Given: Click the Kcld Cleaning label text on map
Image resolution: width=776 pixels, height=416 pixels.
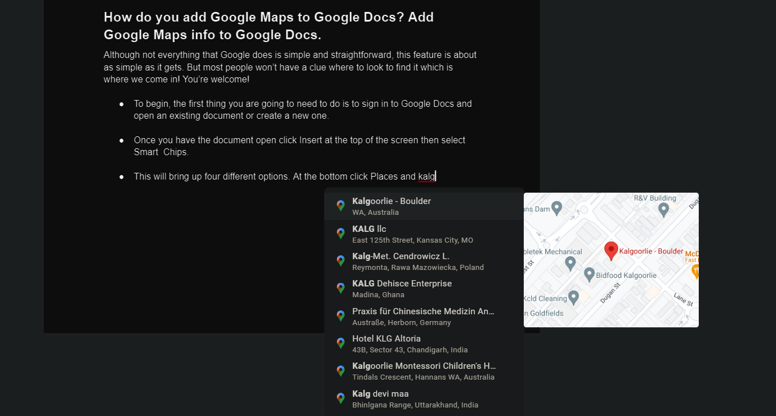Looking at the screenshot, I should pyautogui.click(x=545, y=298).
